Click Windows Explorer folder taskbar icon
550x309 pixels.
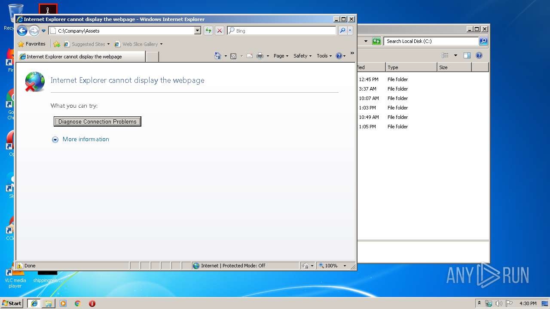(49, 303)
